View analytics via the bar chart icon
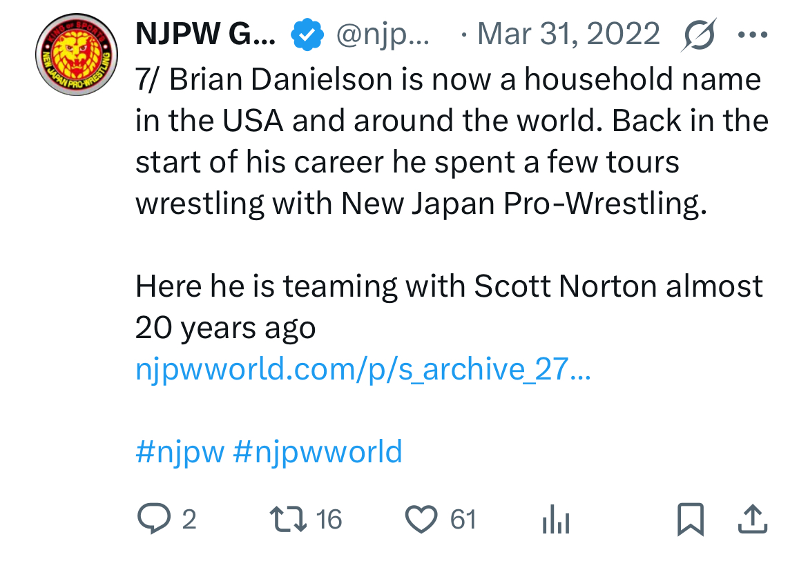The image size is (808, 561). coord(555,520)
